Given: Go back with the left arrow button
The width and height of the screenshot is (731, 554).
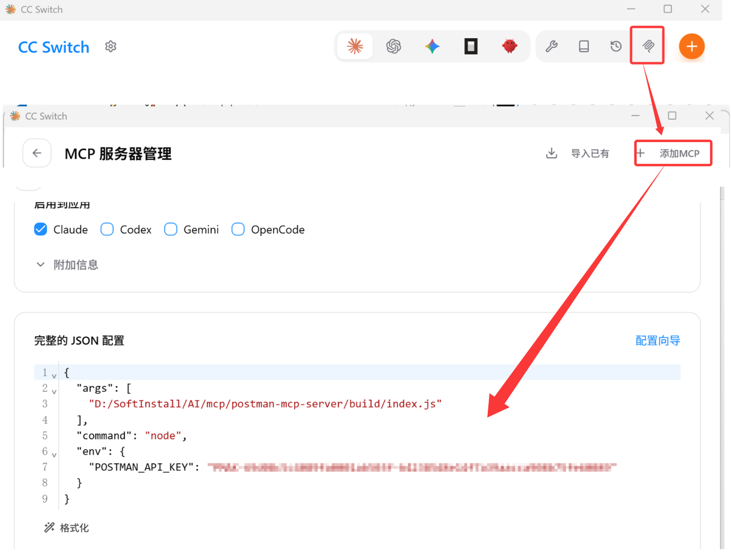Looking at the screenshot, I should pyautogui.click(x=37, y=153).
